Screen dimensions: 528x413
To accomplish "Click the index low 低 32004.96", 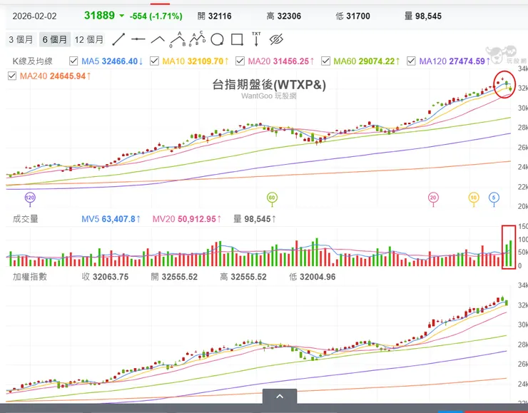I will (312, 277).
